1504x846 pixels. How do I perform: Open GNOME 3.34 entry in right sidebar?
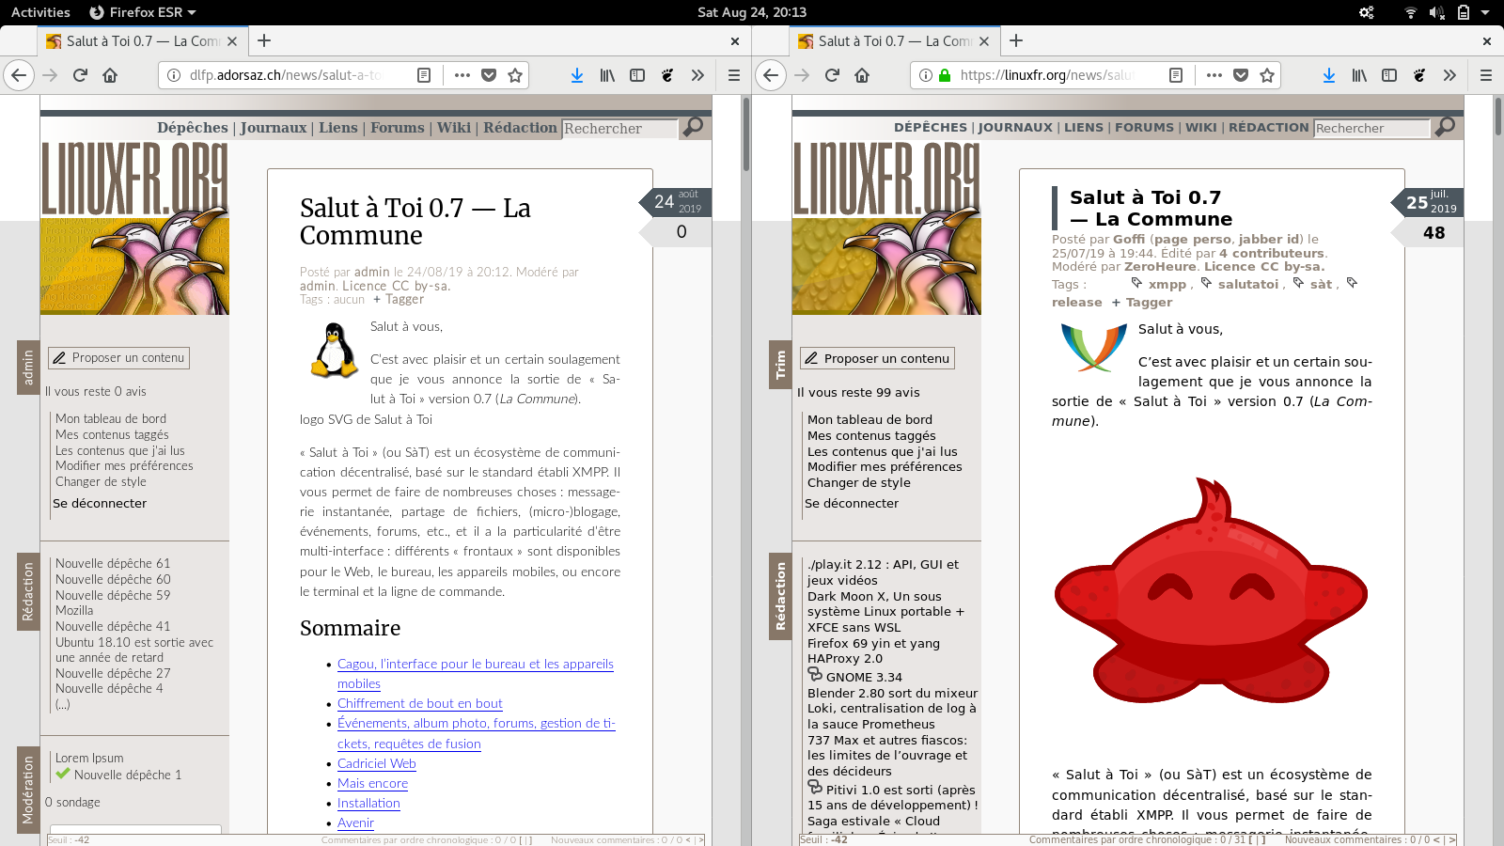pyautogui.click(x=864, y=677)
